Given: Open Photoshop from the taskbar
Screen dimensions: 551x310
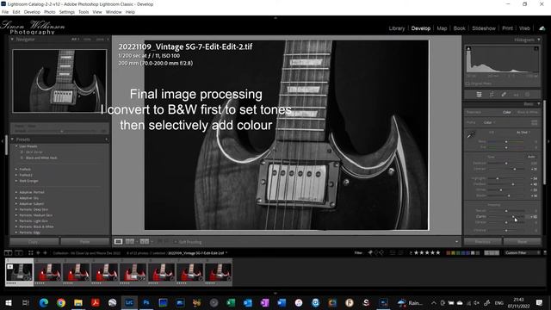Looking at the screenshot, I should pyautogui.click(x=146, y=302).
